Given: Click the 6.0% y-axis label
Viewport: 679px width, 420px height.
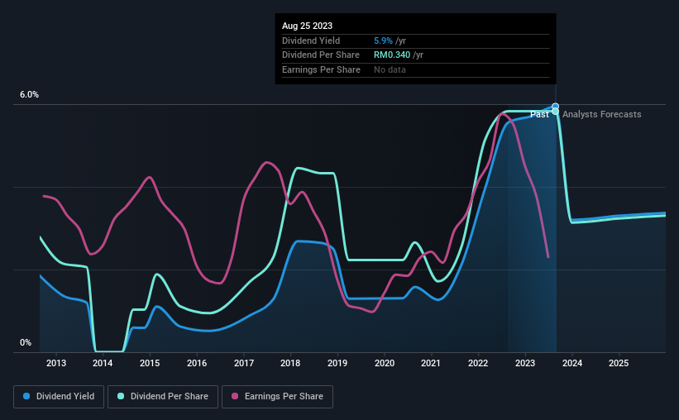Looking at the screenshot, I should tap(29, 95).
